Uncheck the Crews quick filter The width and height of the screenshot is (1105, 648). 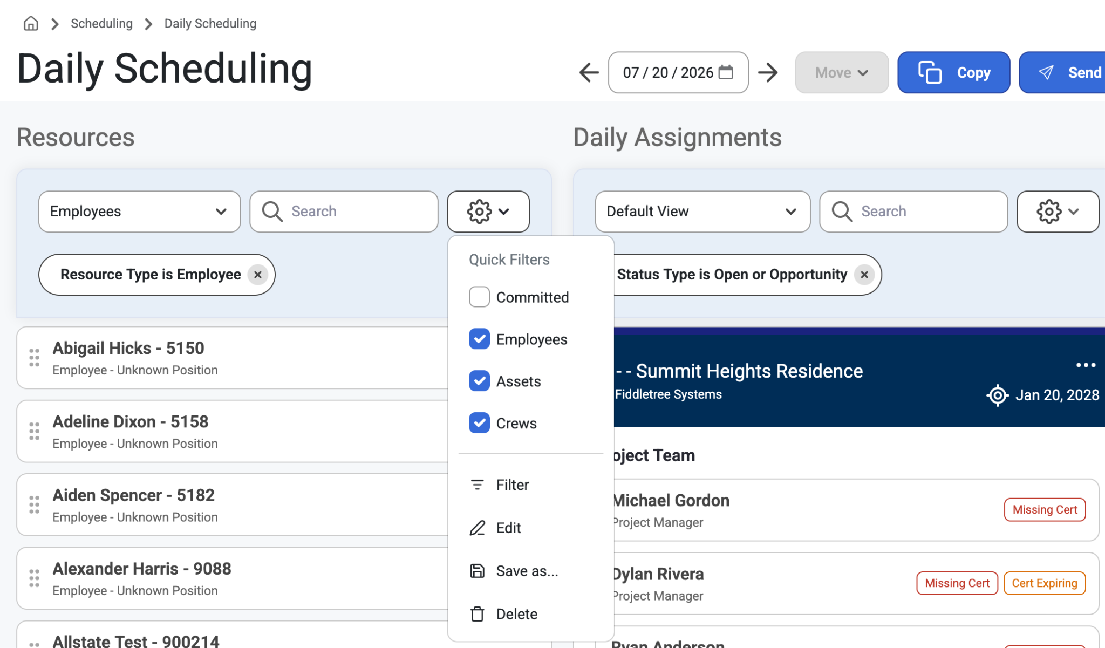coord(479,423)
